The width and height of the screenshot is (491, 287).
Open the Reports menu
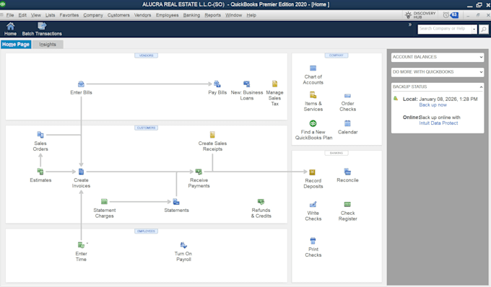click(x=212, y=15)
